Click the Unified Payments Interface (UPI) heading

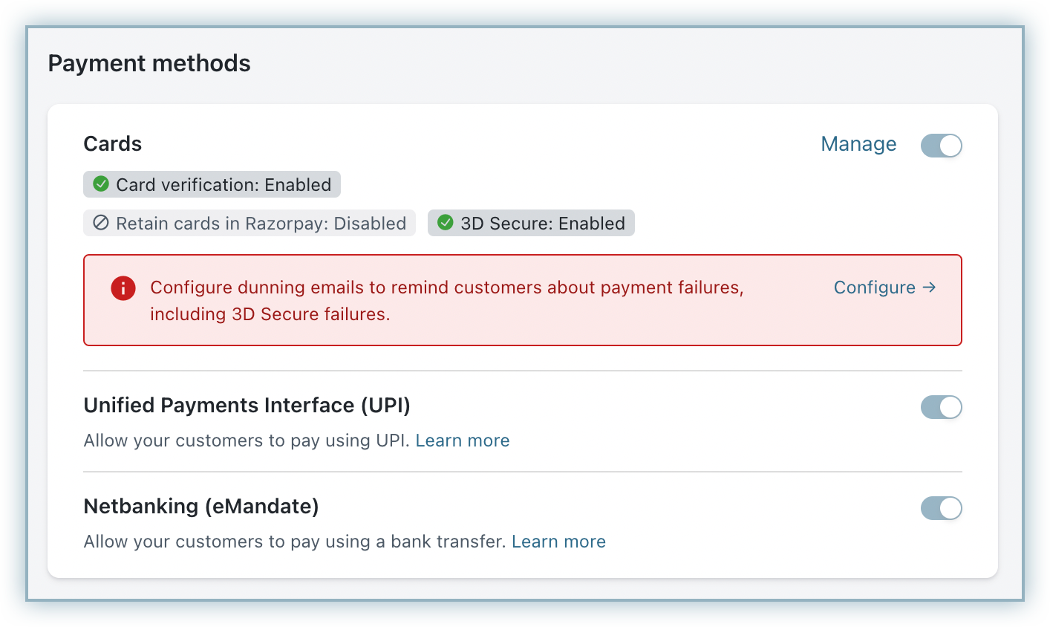(x=247, y=406)
